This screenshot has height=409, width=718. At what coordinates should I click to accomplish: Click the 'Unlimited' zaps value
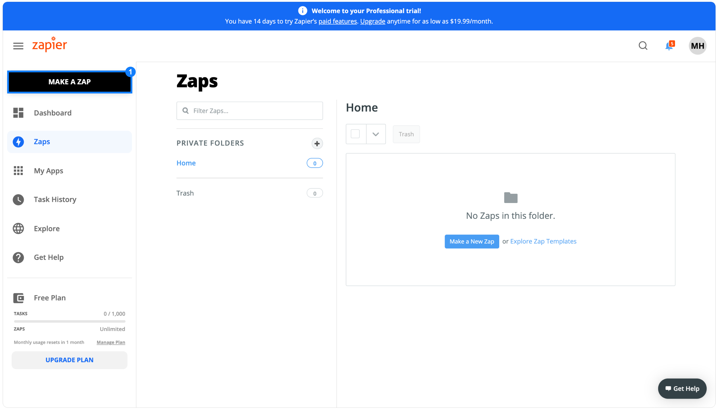(112, 329)
